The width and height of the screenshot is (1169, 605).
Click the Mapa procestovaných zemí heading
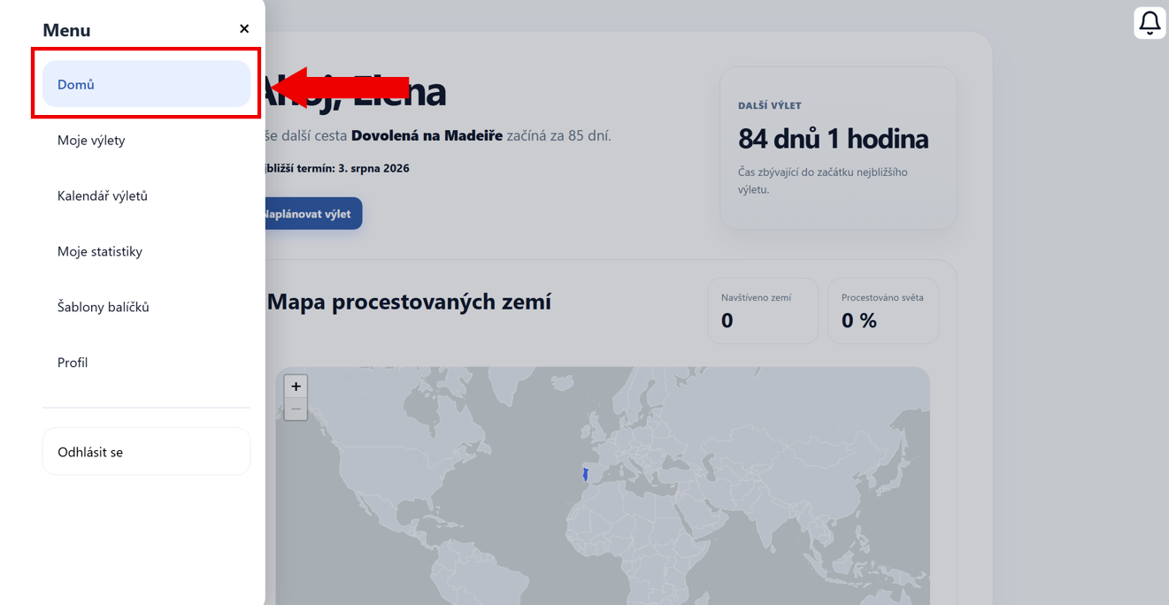coord(409,302)
